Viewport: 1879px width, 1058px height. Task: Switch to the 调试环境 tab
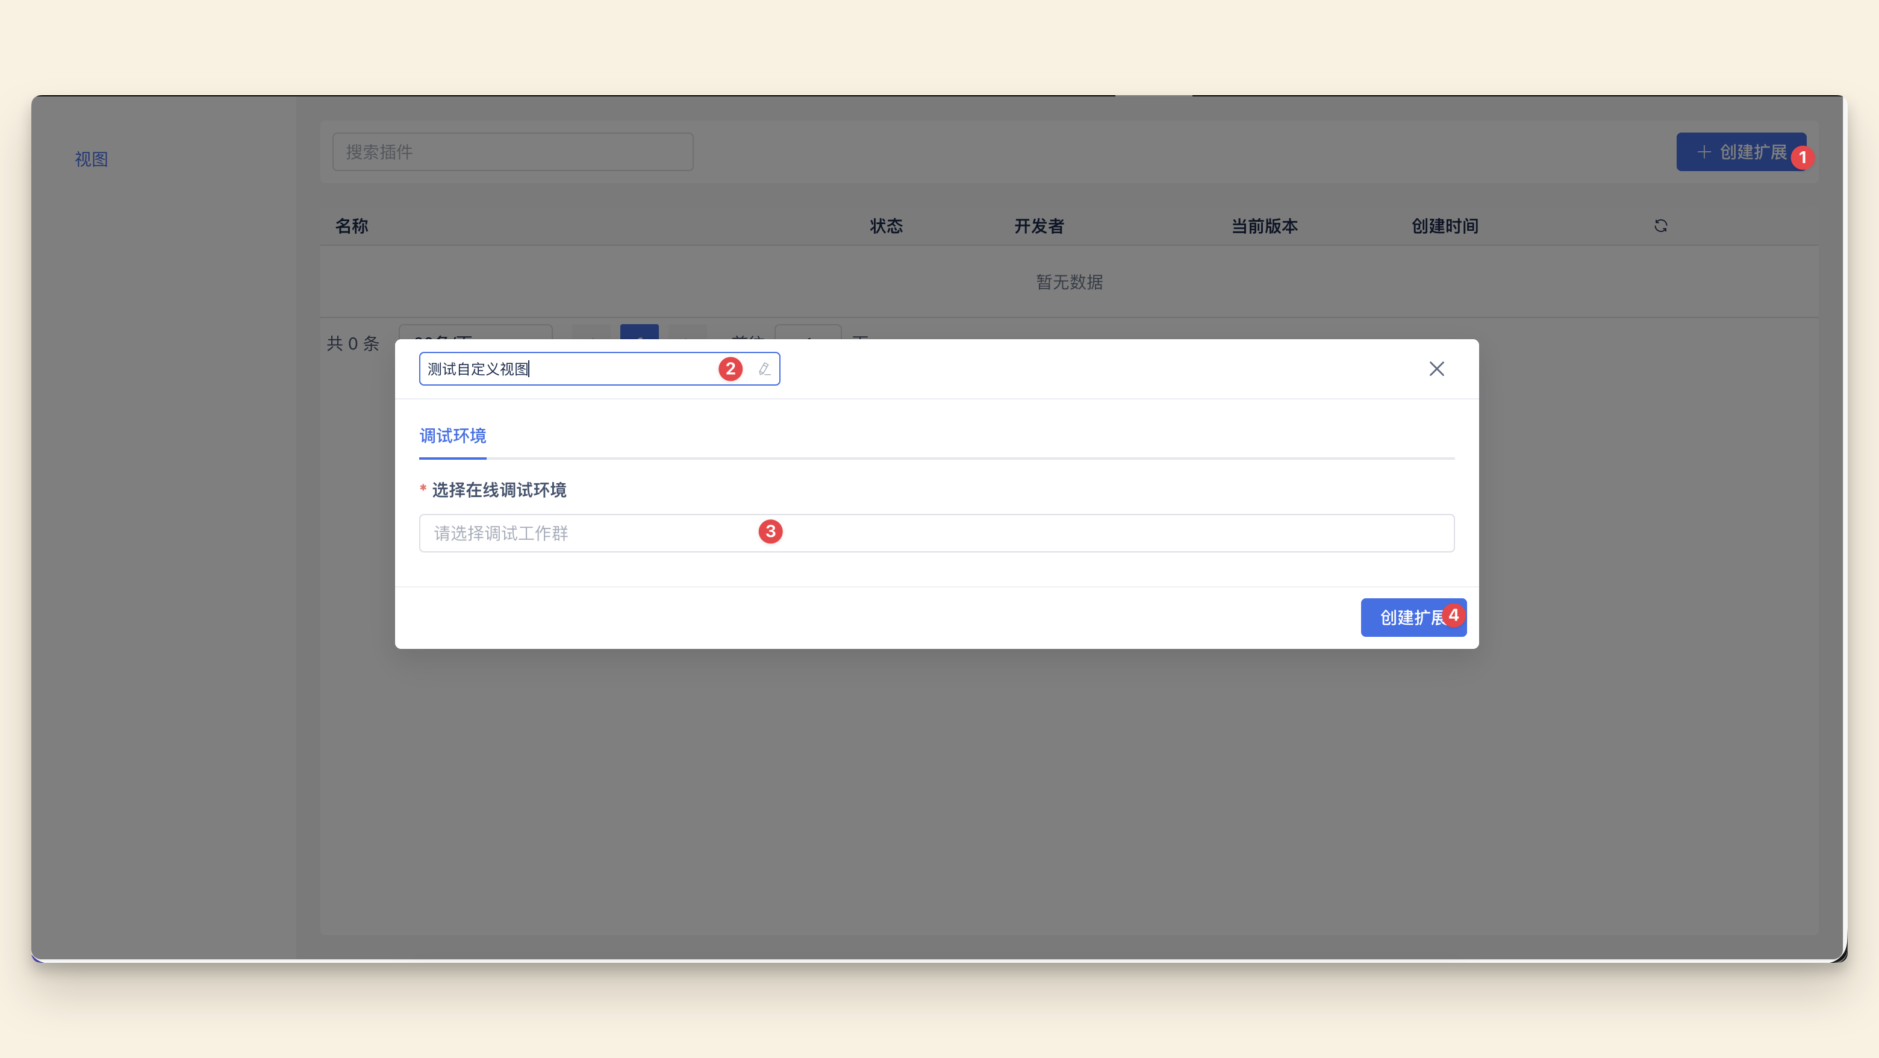click(452, 436)
